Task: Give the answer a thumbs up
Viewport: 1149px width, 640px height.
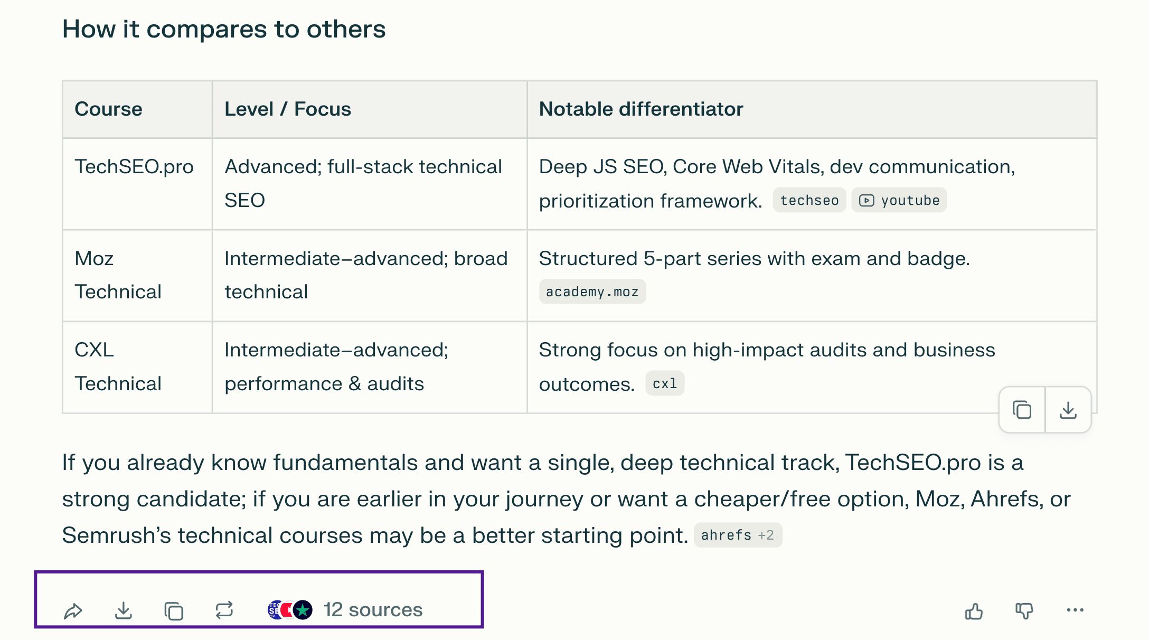Action: tap(974, 611)
